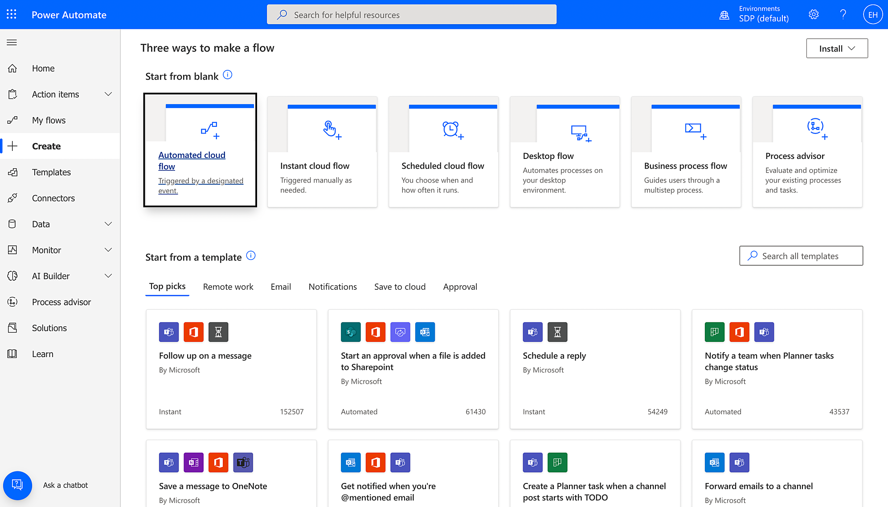This screenshot has width=888, height=507.
Task: Open Connectors in the sidebar
Action: coord(60,198)
